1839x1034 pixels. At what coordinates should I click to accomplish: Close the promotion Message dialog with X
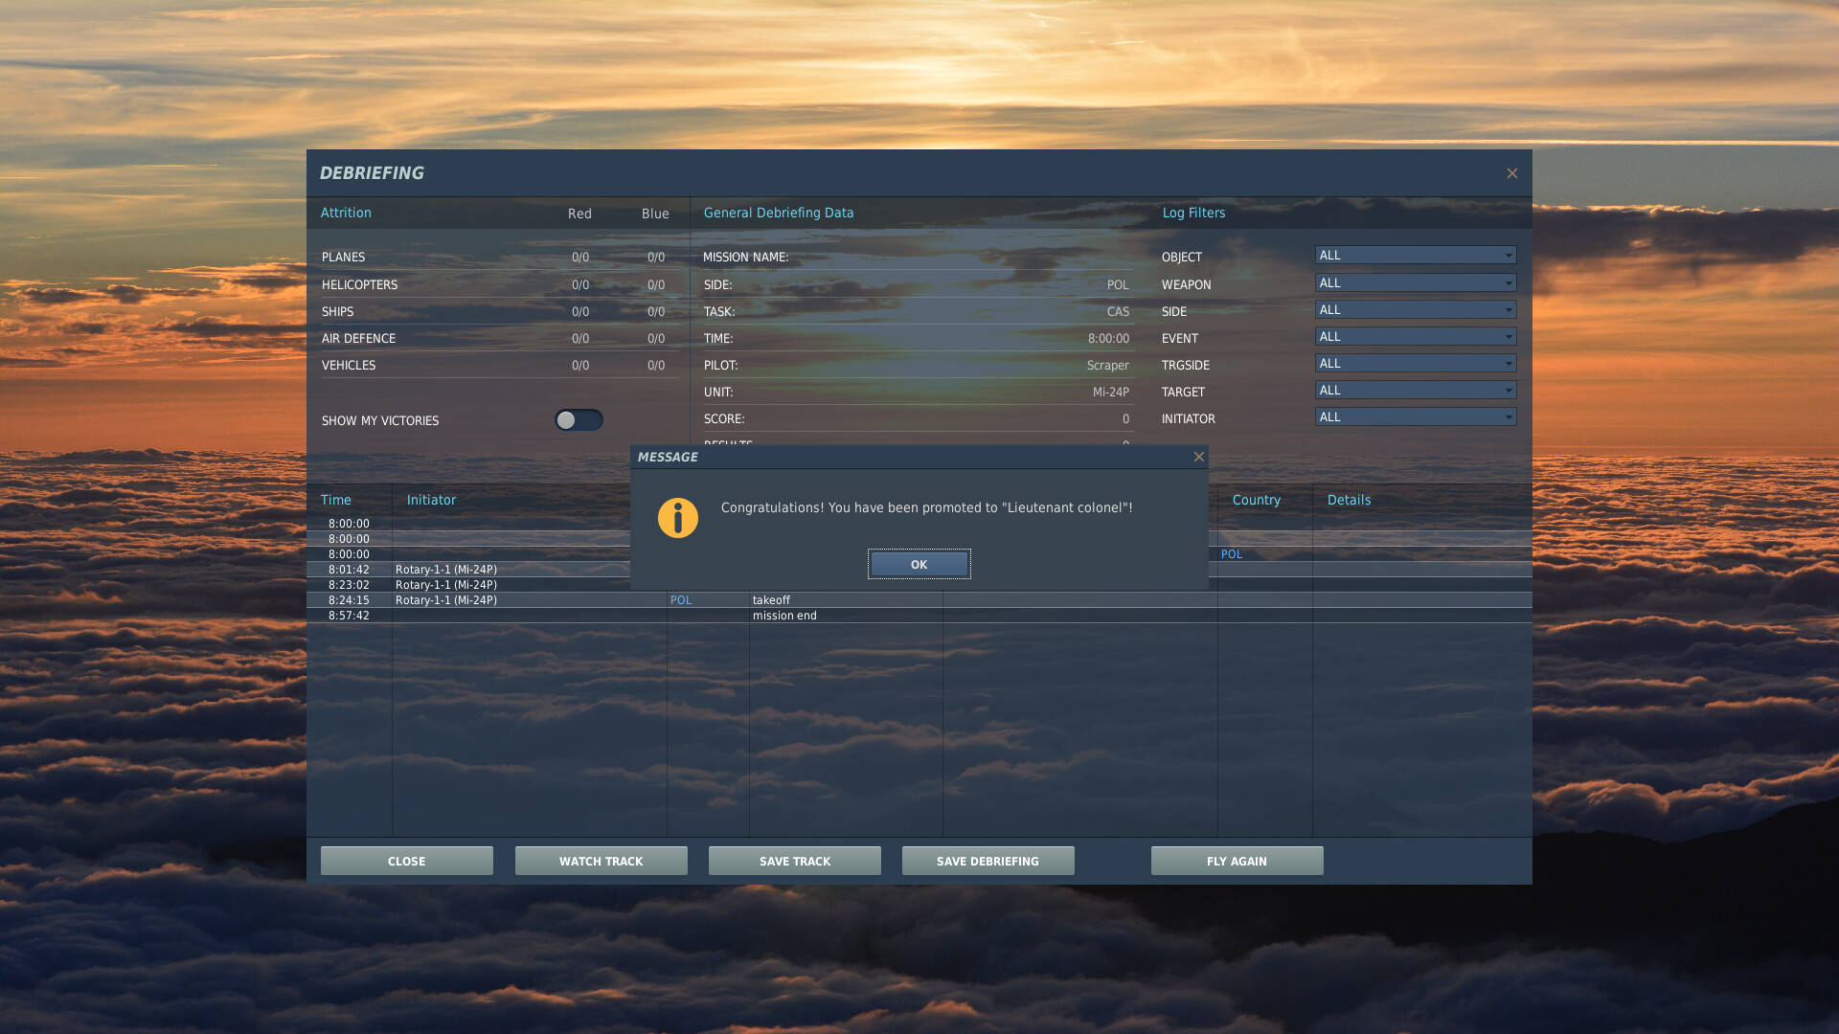coord(1198,457)
